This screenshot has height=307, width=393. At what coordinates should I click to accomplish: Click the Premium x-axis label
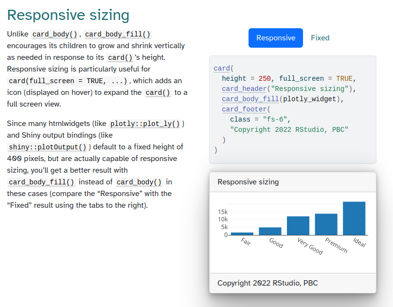(336, 245)
